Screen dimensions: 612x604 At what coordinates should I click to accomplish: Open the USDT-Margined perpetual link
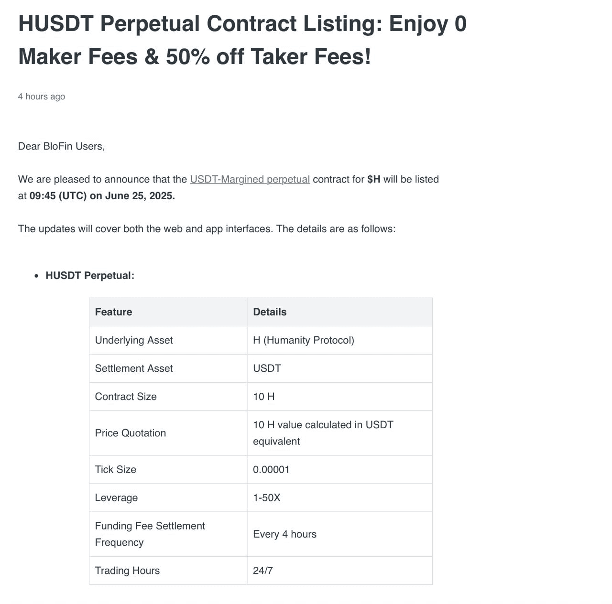tap(250, 179)
